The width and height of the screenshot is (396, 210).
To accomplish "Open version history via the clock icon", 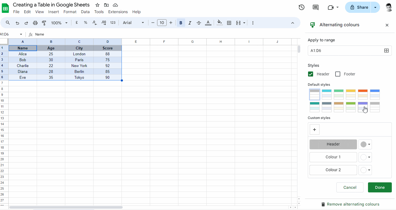I will click(x=301, y=7).
